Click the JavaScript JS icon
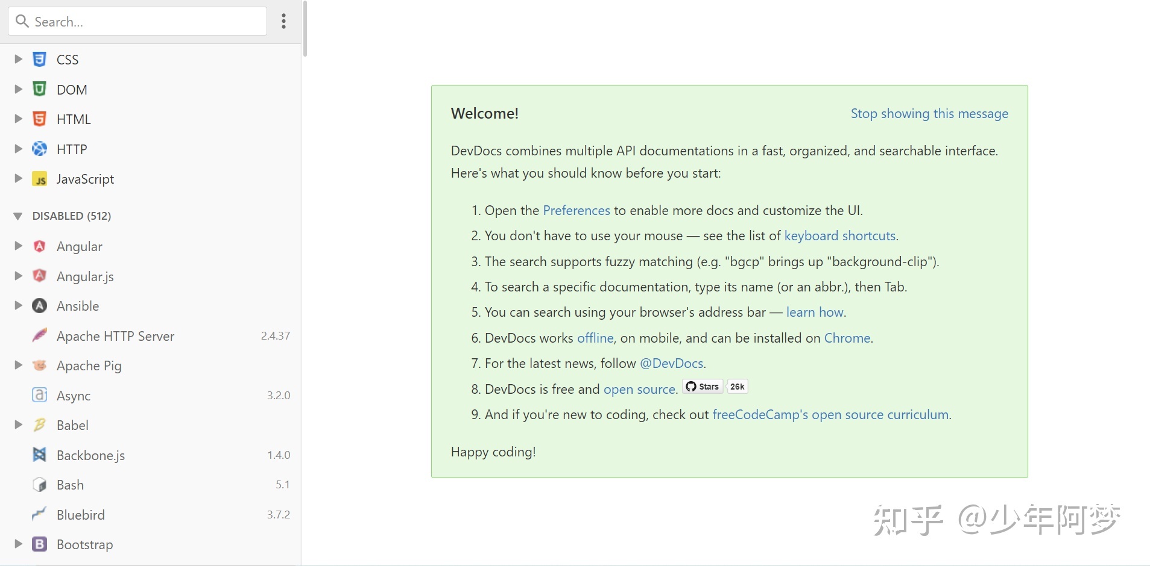This screenshot has height=566, width=1150. [x=39, y=179]
